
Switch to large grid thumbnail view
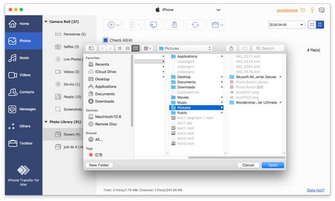coord(320,24)
